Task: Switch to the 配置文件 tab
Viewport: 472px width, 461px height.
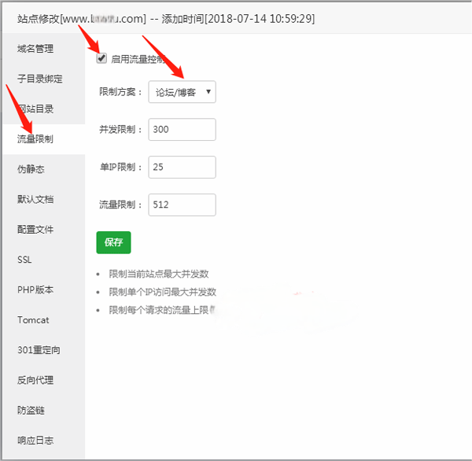Action: [35, 229]
